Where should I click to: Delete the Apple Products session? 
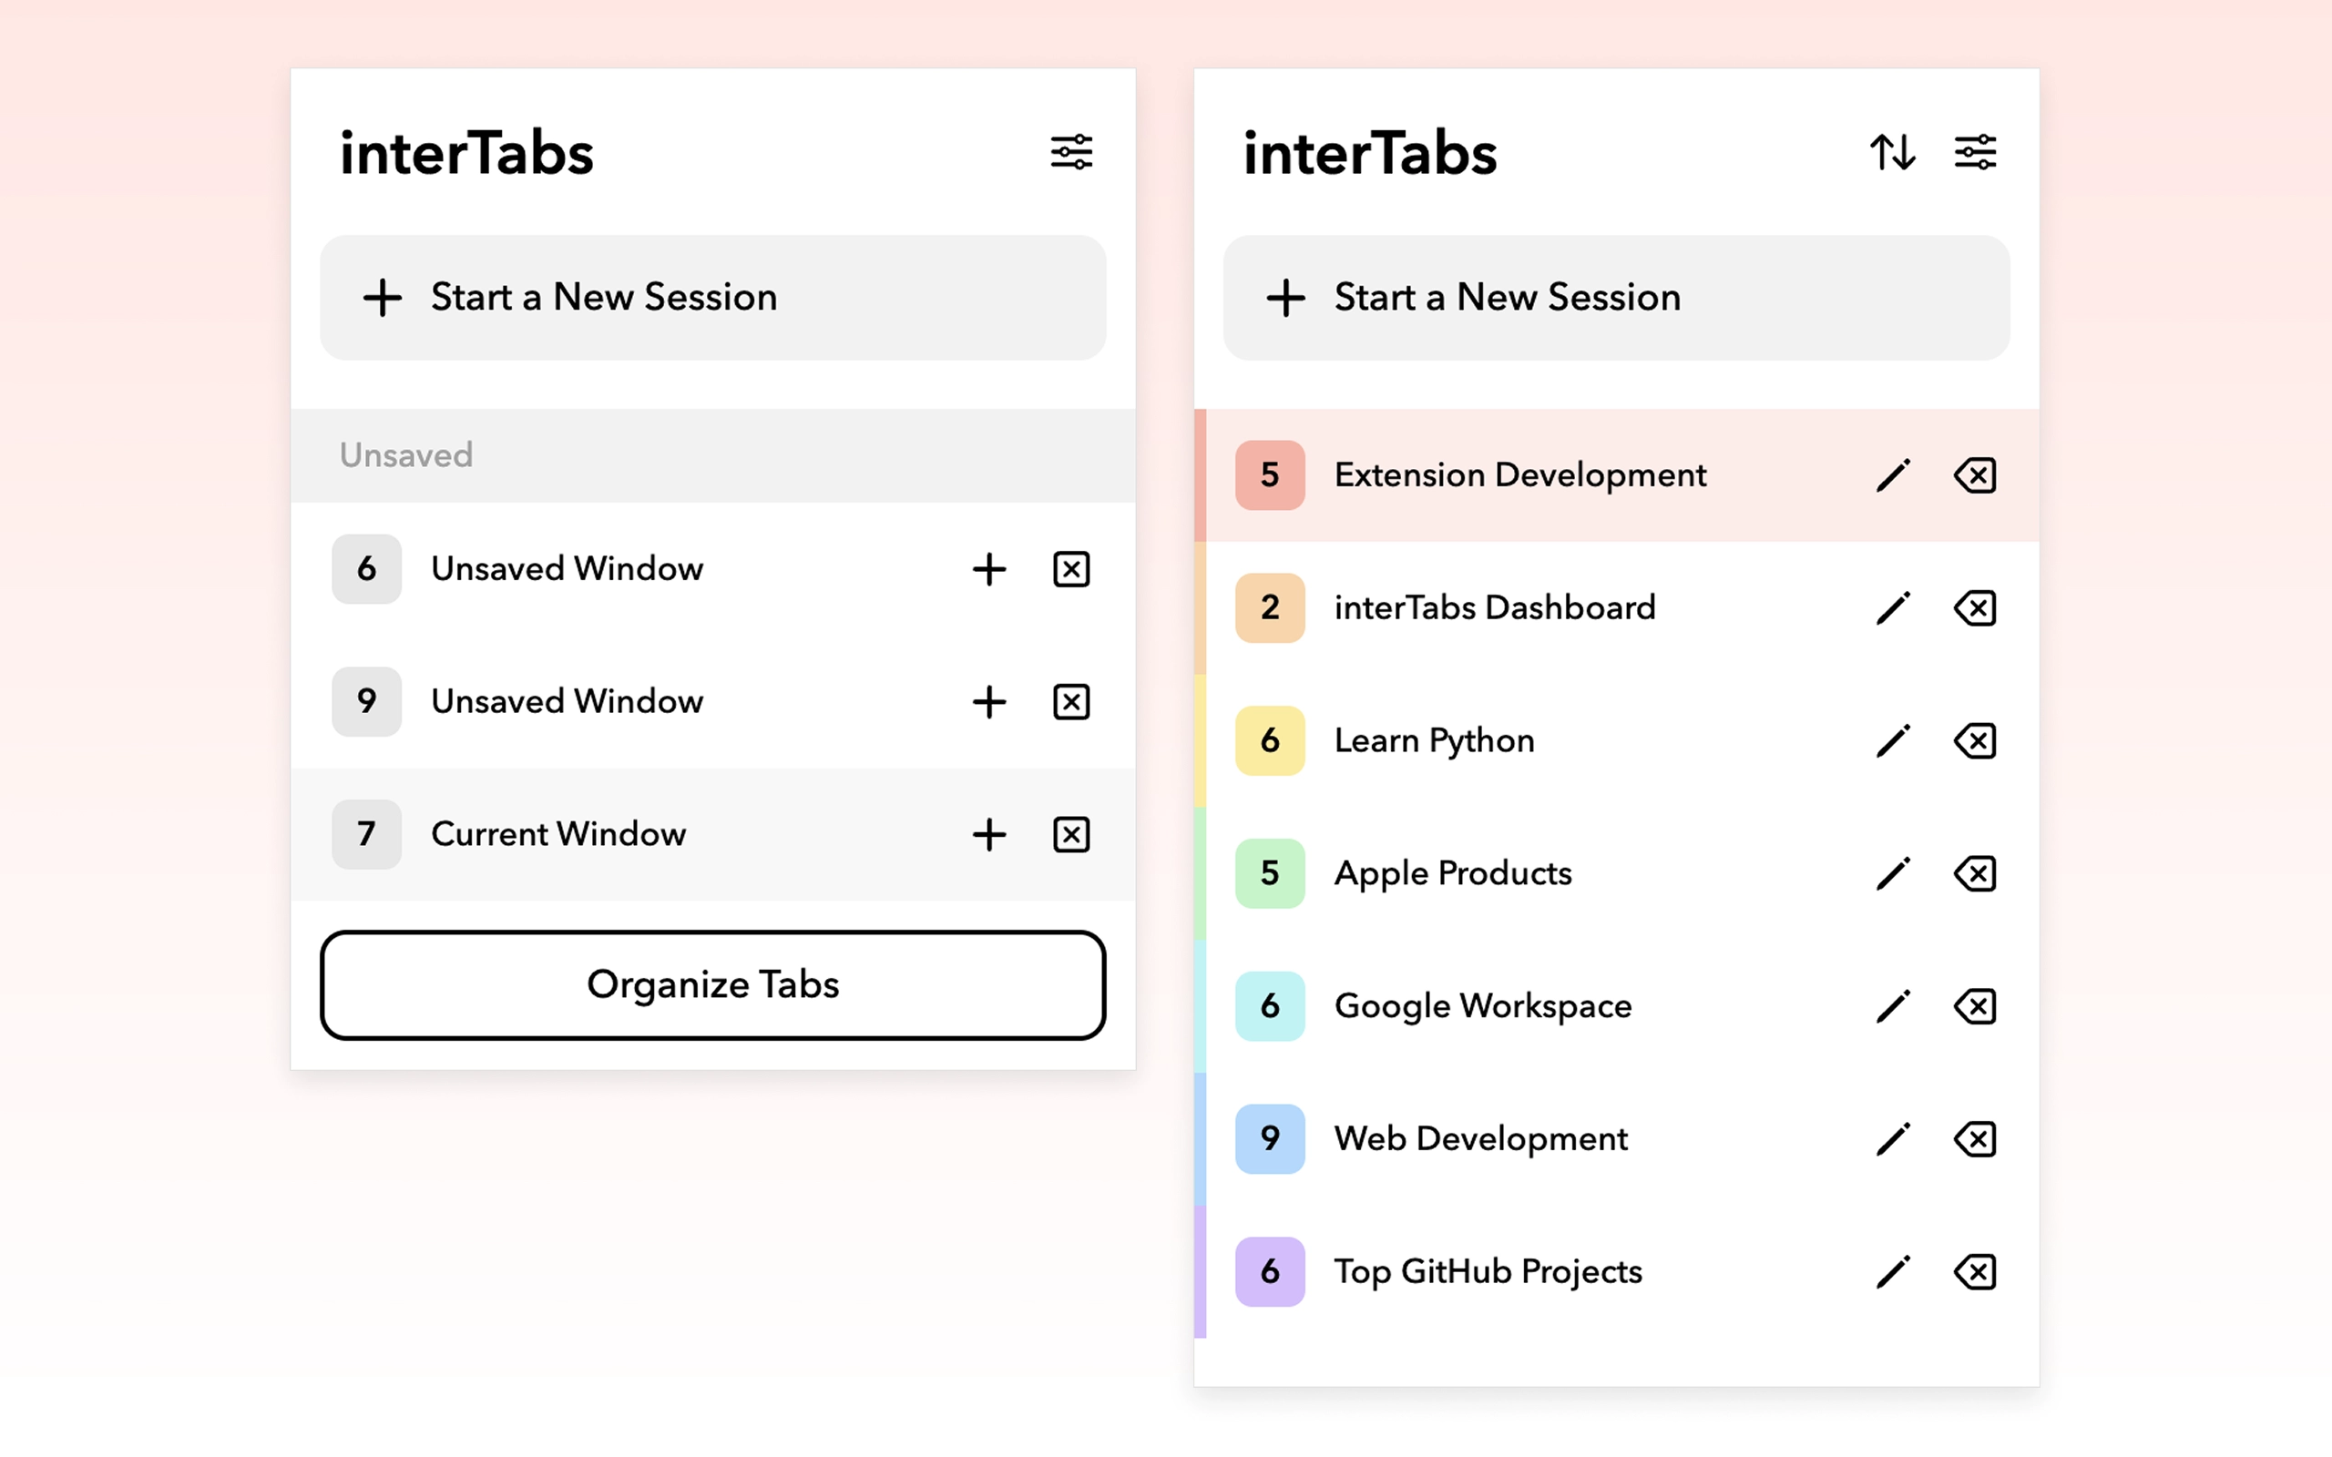1975,874
